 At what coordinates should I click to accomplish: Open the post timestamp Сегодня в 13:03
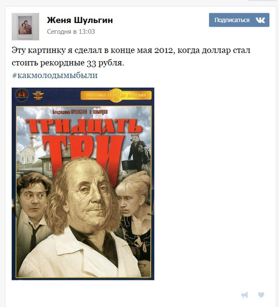[71, 31]
